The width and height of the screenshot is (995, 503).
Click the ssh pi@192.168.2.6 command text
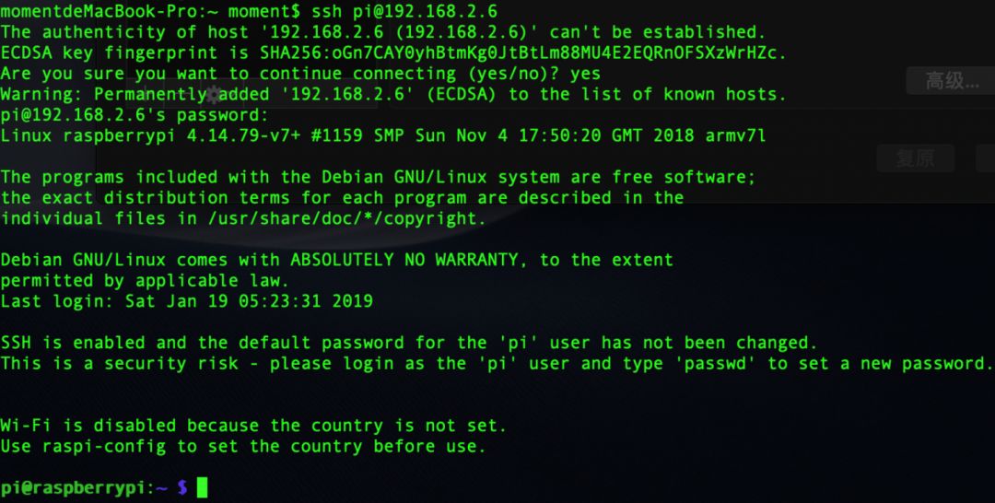click(x=404, y=11)
